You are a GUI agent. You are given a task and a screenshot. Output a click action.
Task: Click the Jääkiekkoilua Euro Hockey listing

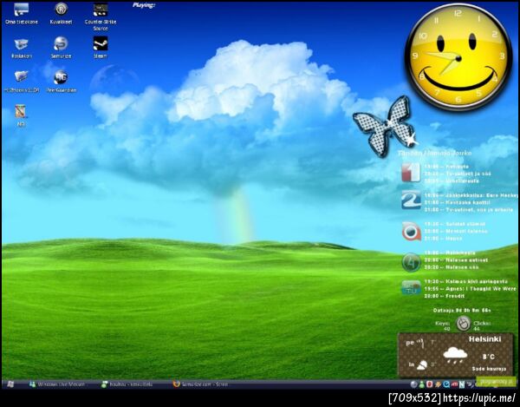coord(471,195)
